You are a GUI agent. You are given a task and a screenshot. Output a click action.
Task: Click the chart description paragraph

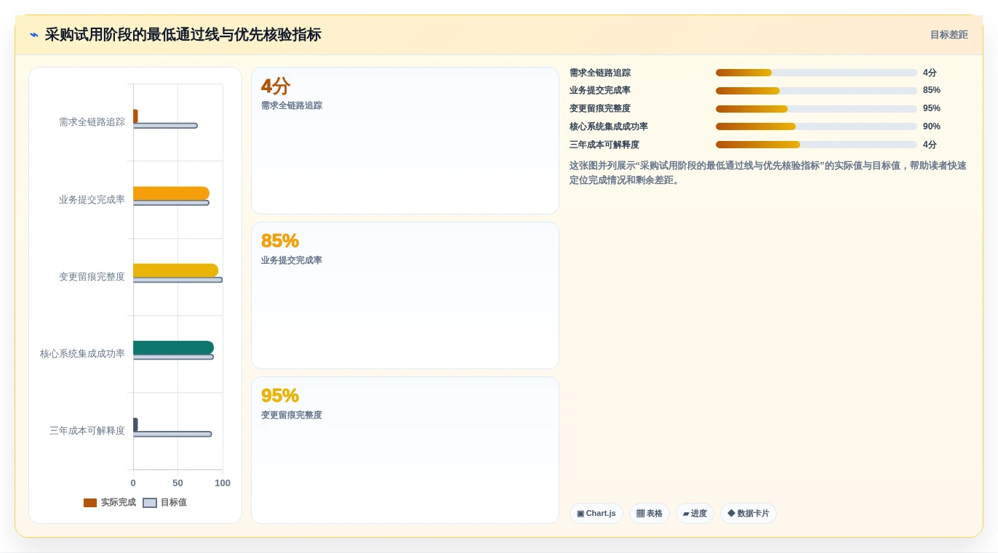(x=768, y=173)
